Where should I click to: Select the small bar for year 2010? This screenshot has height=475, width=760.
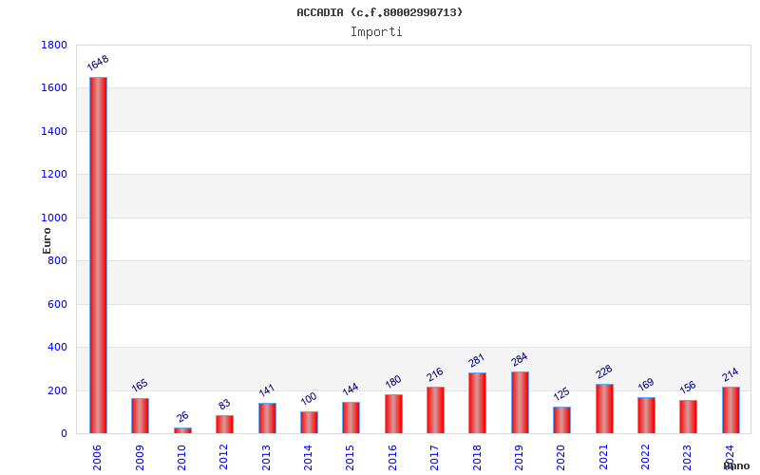182,430
